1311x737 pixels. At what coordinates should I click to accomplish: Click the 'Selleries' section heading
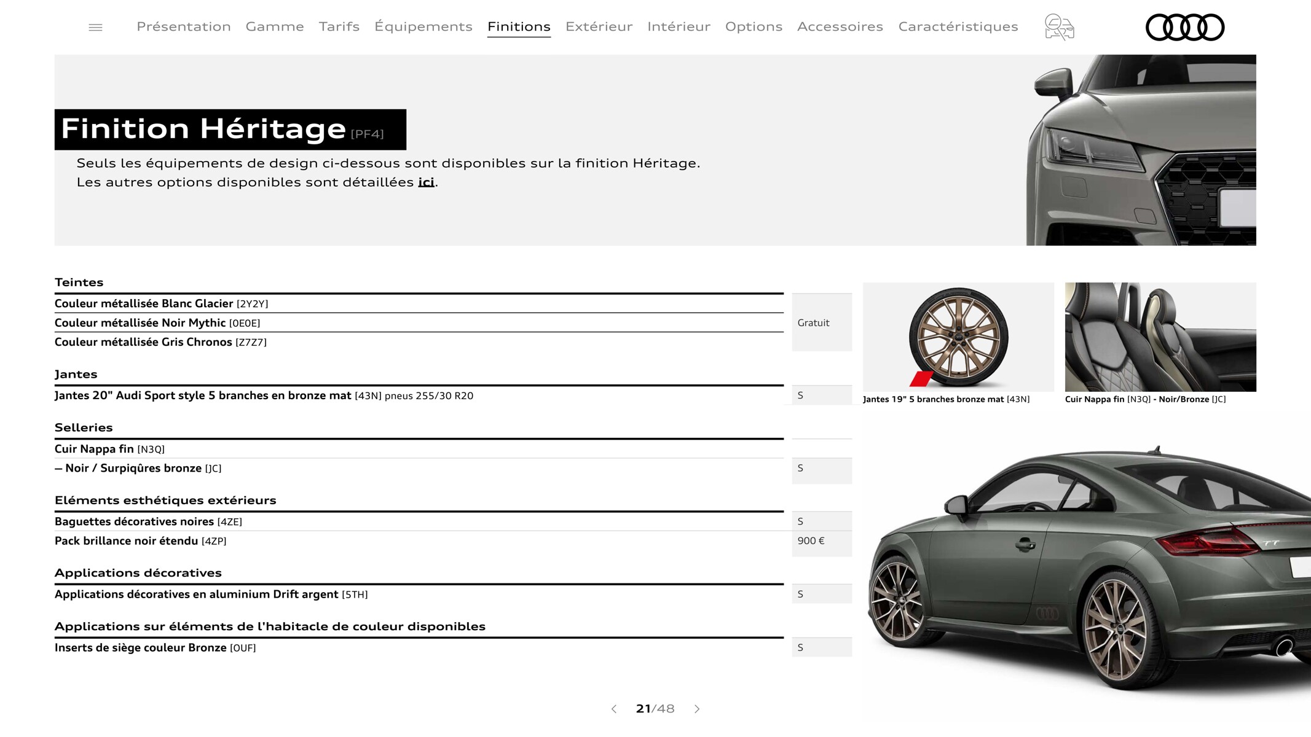pos(84,427)
